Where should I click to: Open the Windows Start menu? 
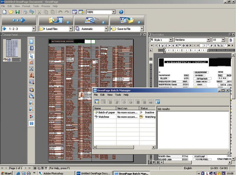pyautogui.click(x=6, y=173)
